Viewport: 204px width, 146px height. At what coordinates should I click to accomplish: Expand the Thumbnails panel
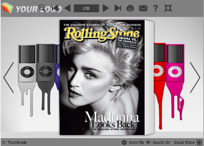click(x=14, y=142)
